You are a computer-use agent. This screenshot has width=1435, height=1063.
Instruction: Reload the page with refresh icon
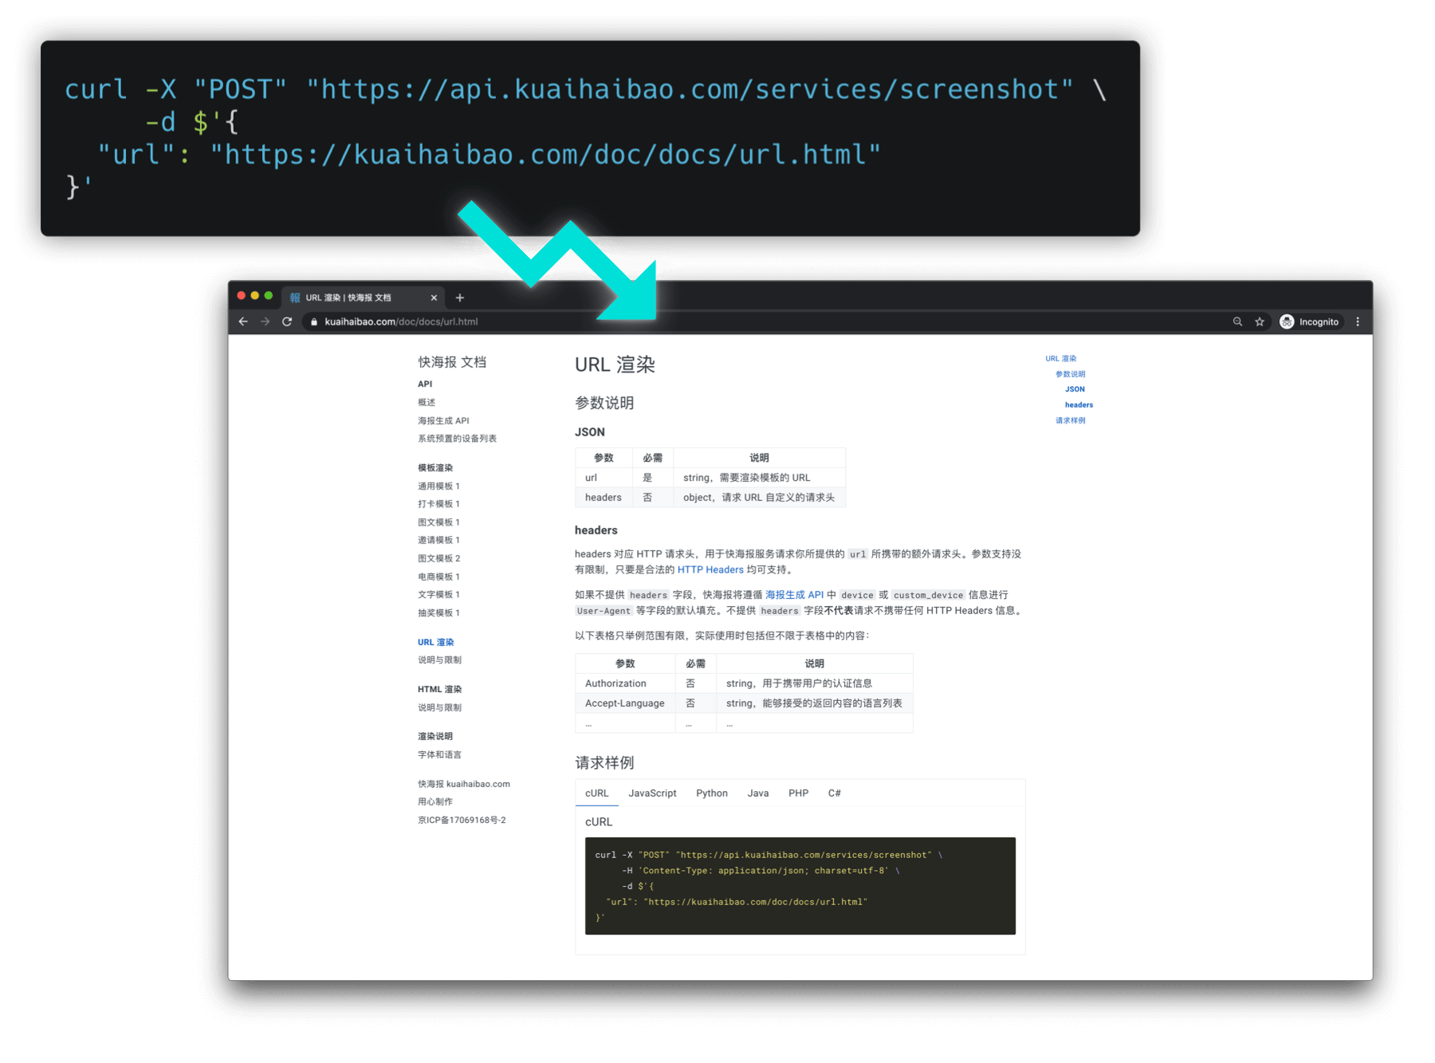(x=287, y=321)
